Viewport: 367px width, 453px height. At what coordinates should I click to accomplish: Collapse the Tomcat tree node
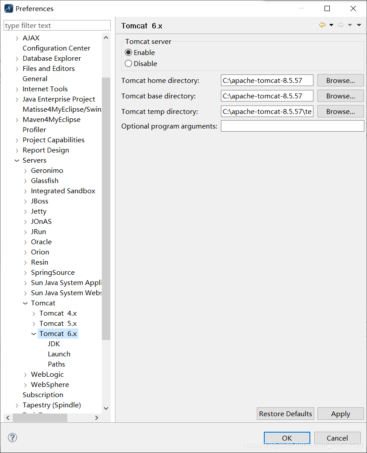point(25,303)
